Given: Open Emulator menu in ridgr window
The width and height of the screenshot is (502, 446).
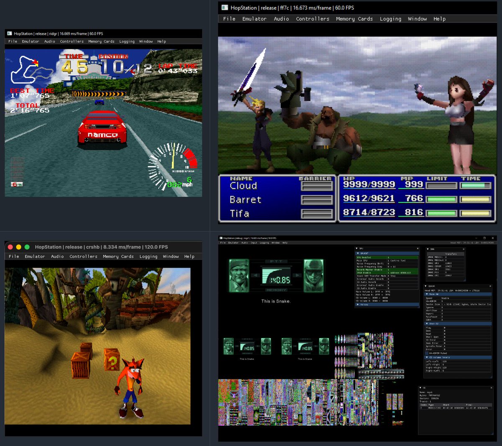Looking at the screenshot, I should [31, 41].
